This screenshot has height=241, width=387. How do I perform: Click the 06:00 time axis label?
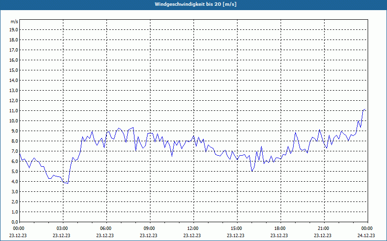pos(106,228)
